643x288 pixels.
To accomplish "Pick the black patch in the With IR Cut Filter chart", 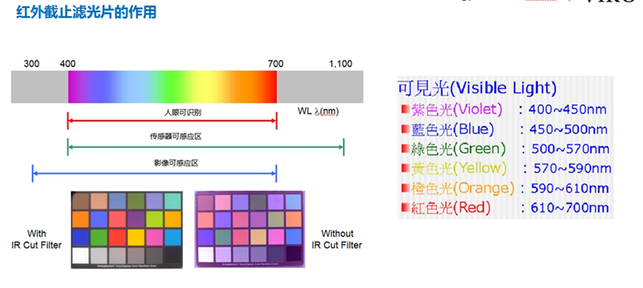I will 173,256.
